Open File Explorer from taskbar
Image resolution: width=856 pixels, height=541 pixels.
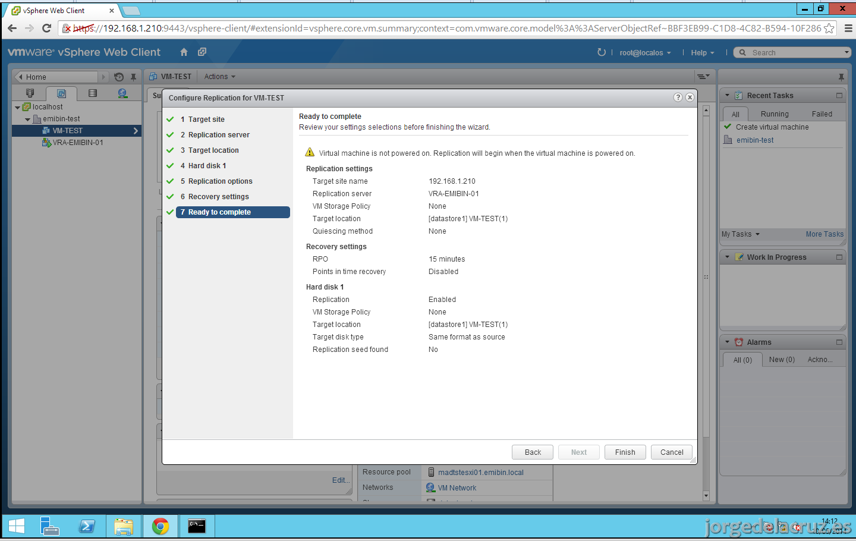pos(124,526)
